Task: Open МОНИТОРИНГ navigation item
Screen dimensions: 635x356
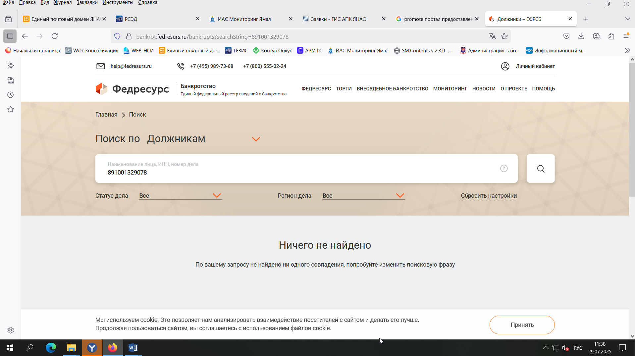Action: click(450, 89)
